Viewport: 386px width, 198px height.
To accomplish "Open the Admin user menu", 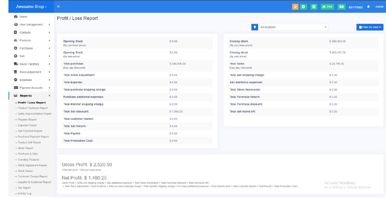I will [x=379, y=6].
